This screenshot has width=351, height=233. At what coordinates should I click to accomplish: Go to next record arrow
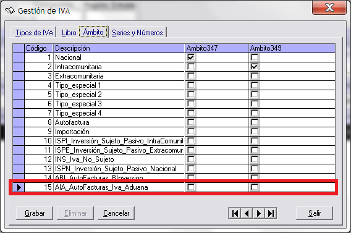[259, 213]
